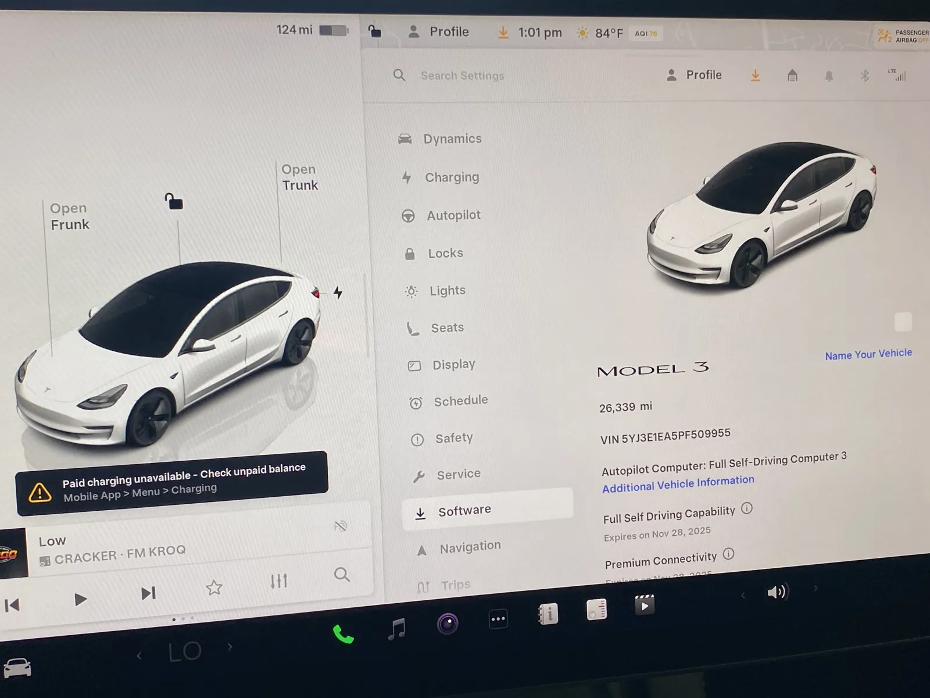The height and width of the screenshot is (698, 930).
Task: Click the 26,339 mi odometer reading
Action: click(625, 407)
